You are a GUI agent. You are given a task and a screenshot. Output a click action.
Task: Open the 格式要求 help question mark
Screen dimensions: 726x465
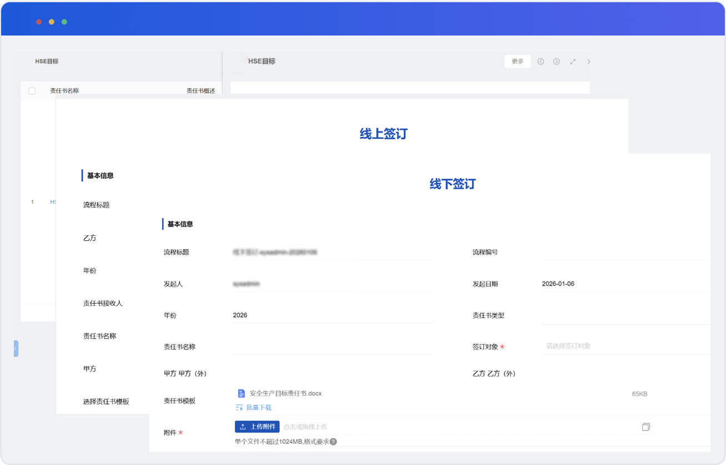pyautogui.click(x=333, y=442)
